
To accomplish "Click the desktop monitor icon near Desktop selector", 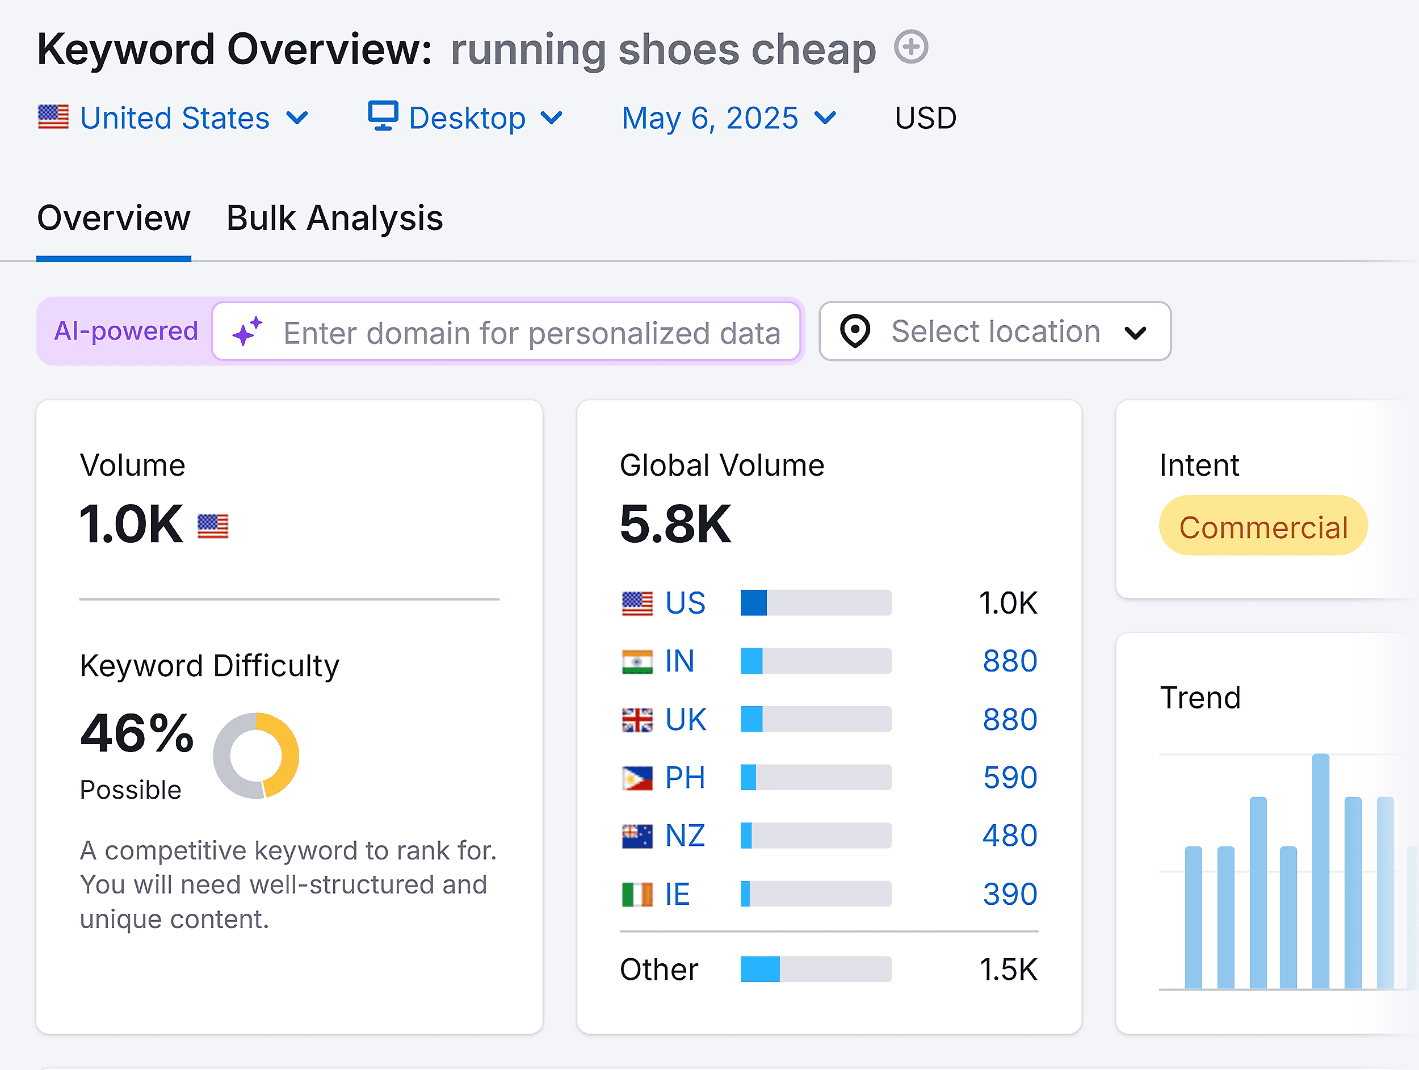I will 383,117.
